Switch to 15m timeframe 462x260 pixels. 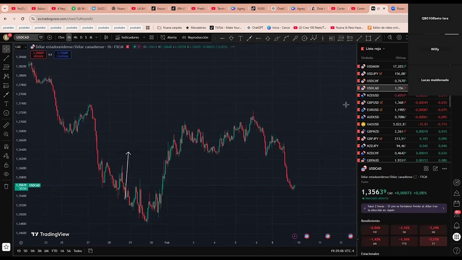pos(61,37)
